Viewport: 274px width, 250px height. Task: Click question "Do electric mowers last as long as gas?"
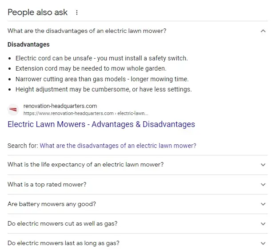[64, 243]
